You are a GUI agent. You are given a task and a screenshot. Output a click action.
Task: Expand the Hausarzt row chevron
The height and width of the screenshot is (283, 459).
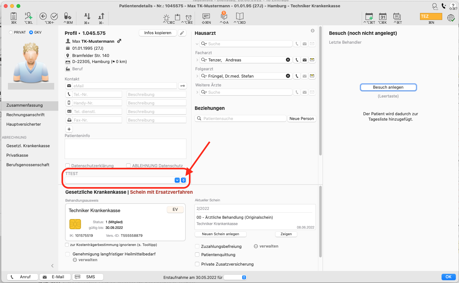(x=197, y=44)
